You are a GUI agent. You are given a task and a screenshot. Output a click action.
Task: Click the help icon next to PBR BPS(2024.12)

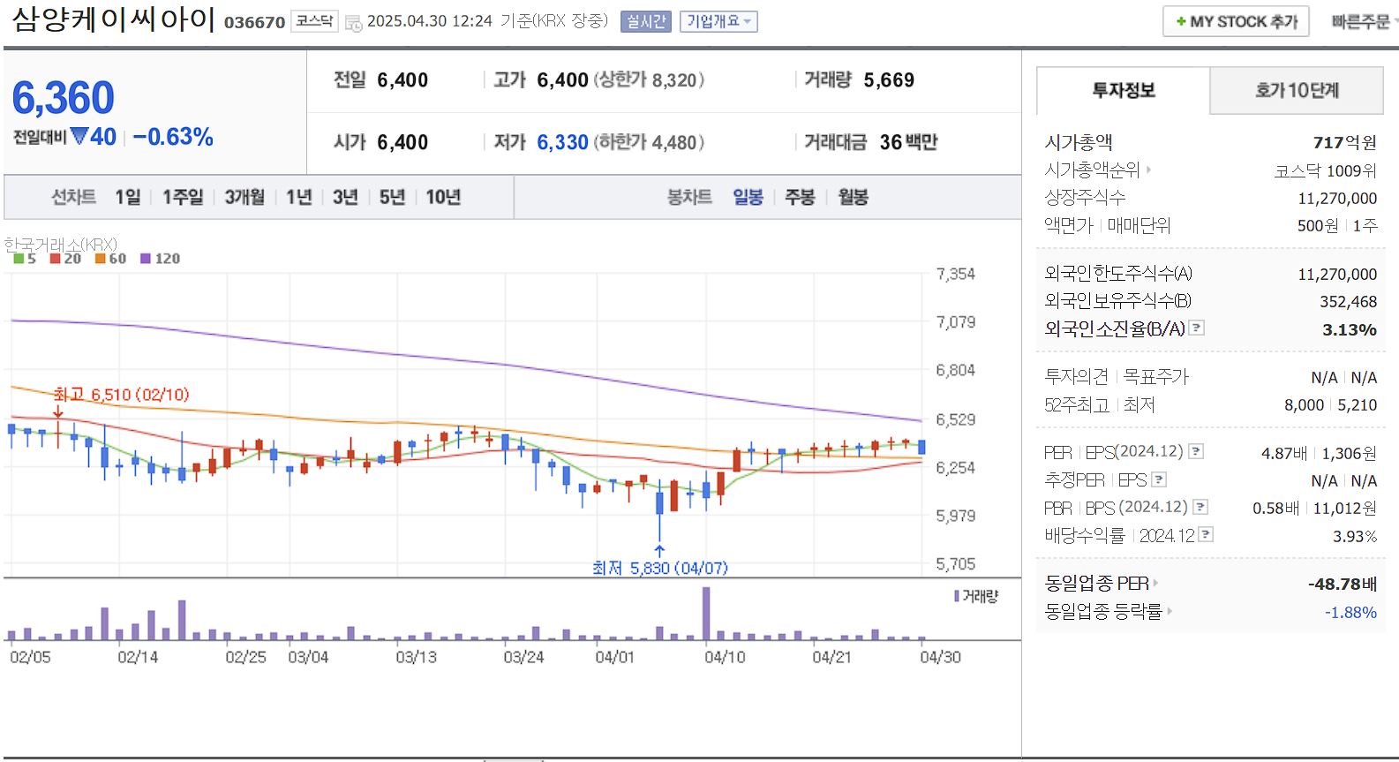(x=1200, y=507)
